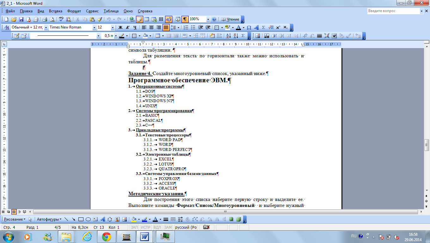Apply subscript x₂ formatting

click(x=286, y=28)
